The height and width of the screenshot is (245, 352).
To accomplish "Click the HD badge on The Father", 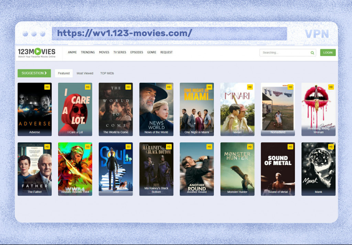I will click(x=47, y=147).
